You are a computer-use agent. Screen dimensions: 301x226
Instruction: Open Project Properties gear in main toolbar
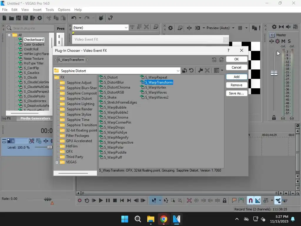40,18
